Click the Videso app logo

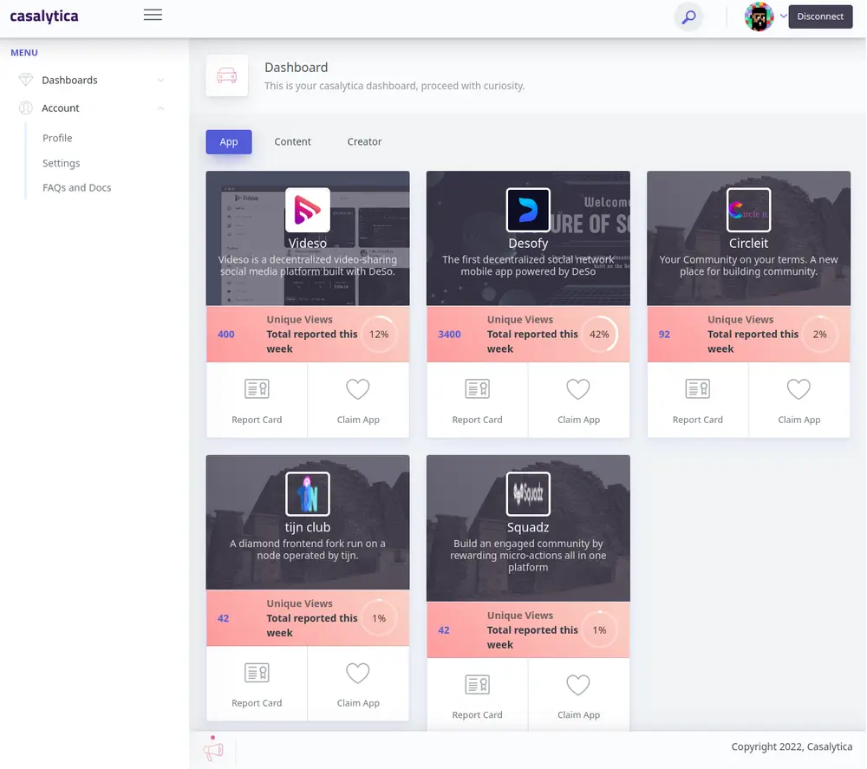[x=308, y=210]
